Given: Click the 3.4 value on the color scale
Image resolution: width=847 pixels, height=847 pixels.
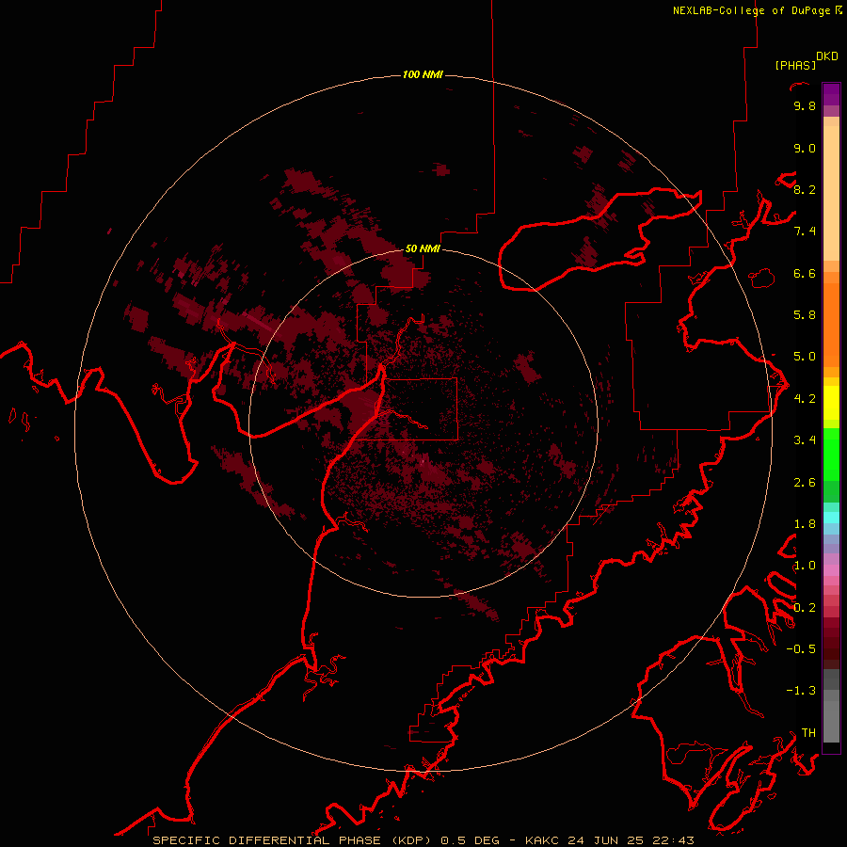Looking at the screenshot, I should click(x=805, y=440).
